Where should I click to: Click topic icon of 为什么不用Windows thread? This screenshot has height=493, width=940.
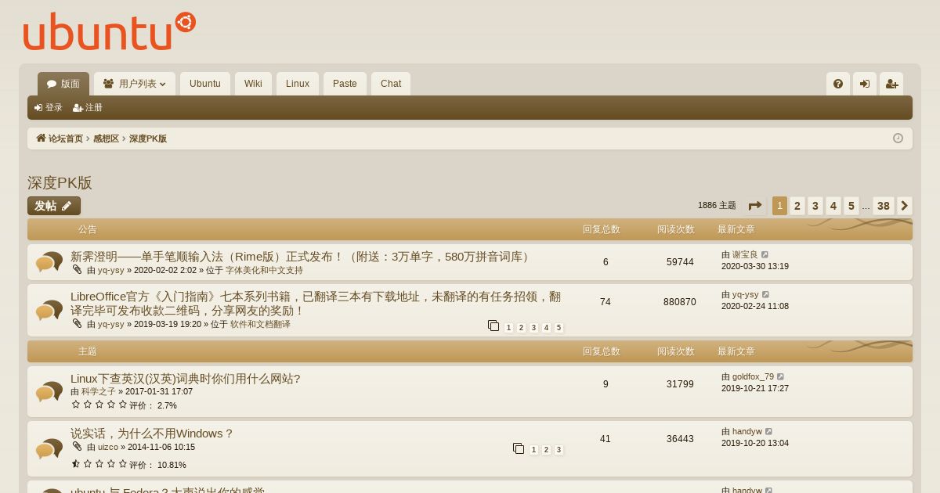(49, 448)
